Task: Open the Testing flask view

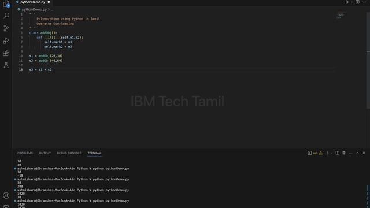Action: tap(6, 65)
